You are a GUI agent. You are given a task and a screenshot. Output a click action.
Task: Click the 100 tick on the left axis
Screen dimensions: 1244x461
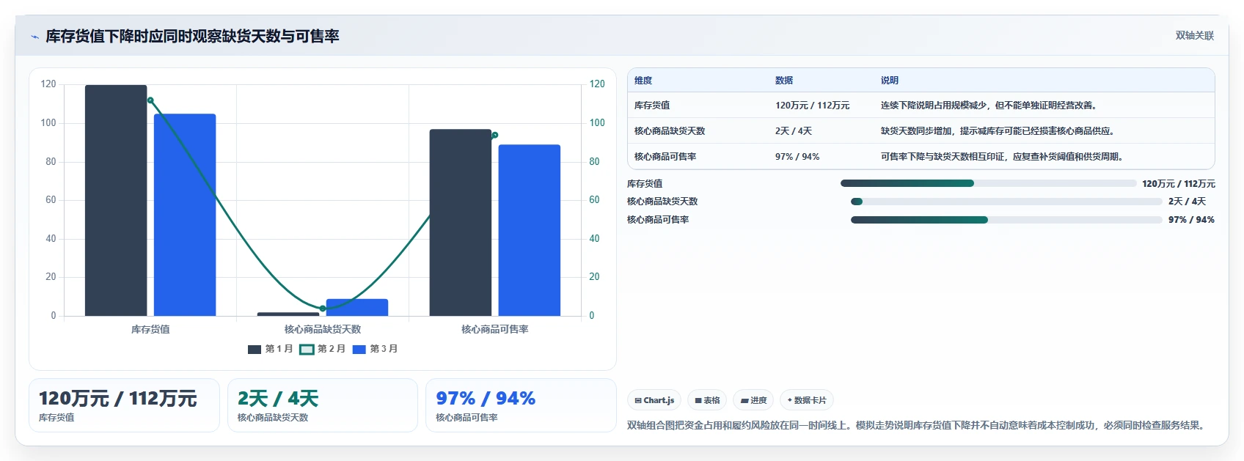(x=48, y=123)
